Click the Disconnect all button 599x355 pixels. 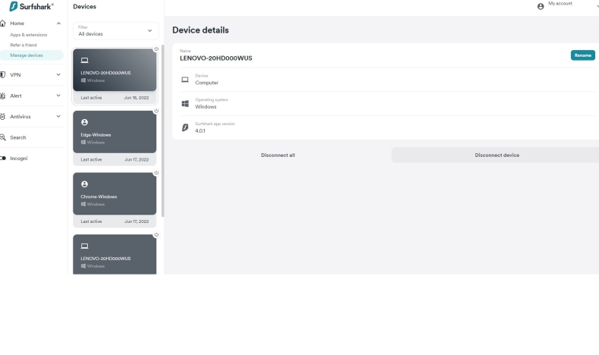(x=278, y=155)
